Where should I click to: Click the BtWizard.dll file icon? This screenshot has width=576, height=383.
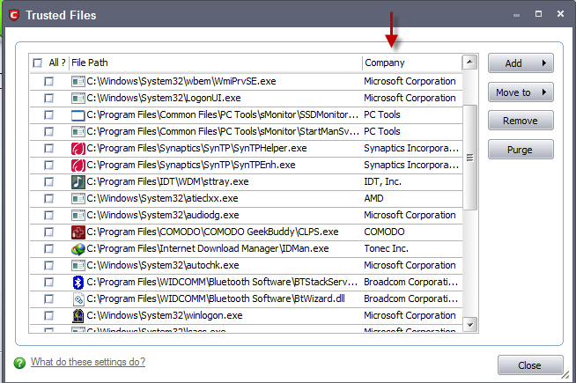click(78, 298)
